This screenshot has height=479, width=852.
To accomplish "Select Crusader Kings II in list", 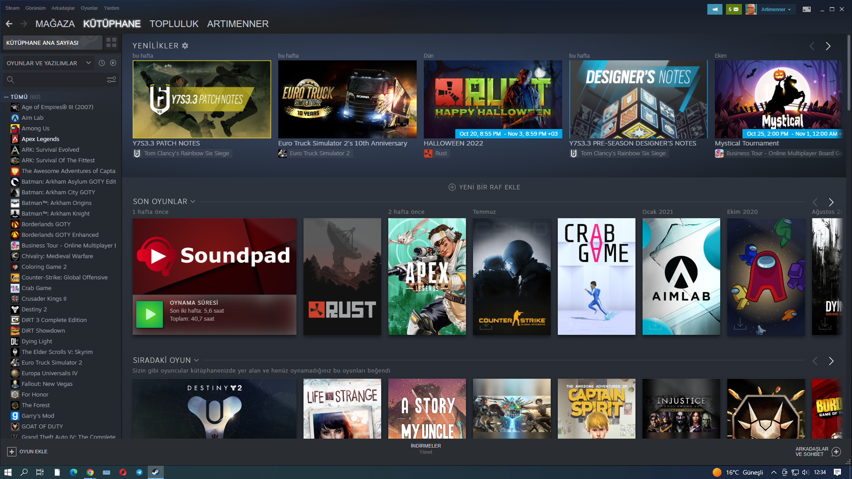I will coord(44,298).
